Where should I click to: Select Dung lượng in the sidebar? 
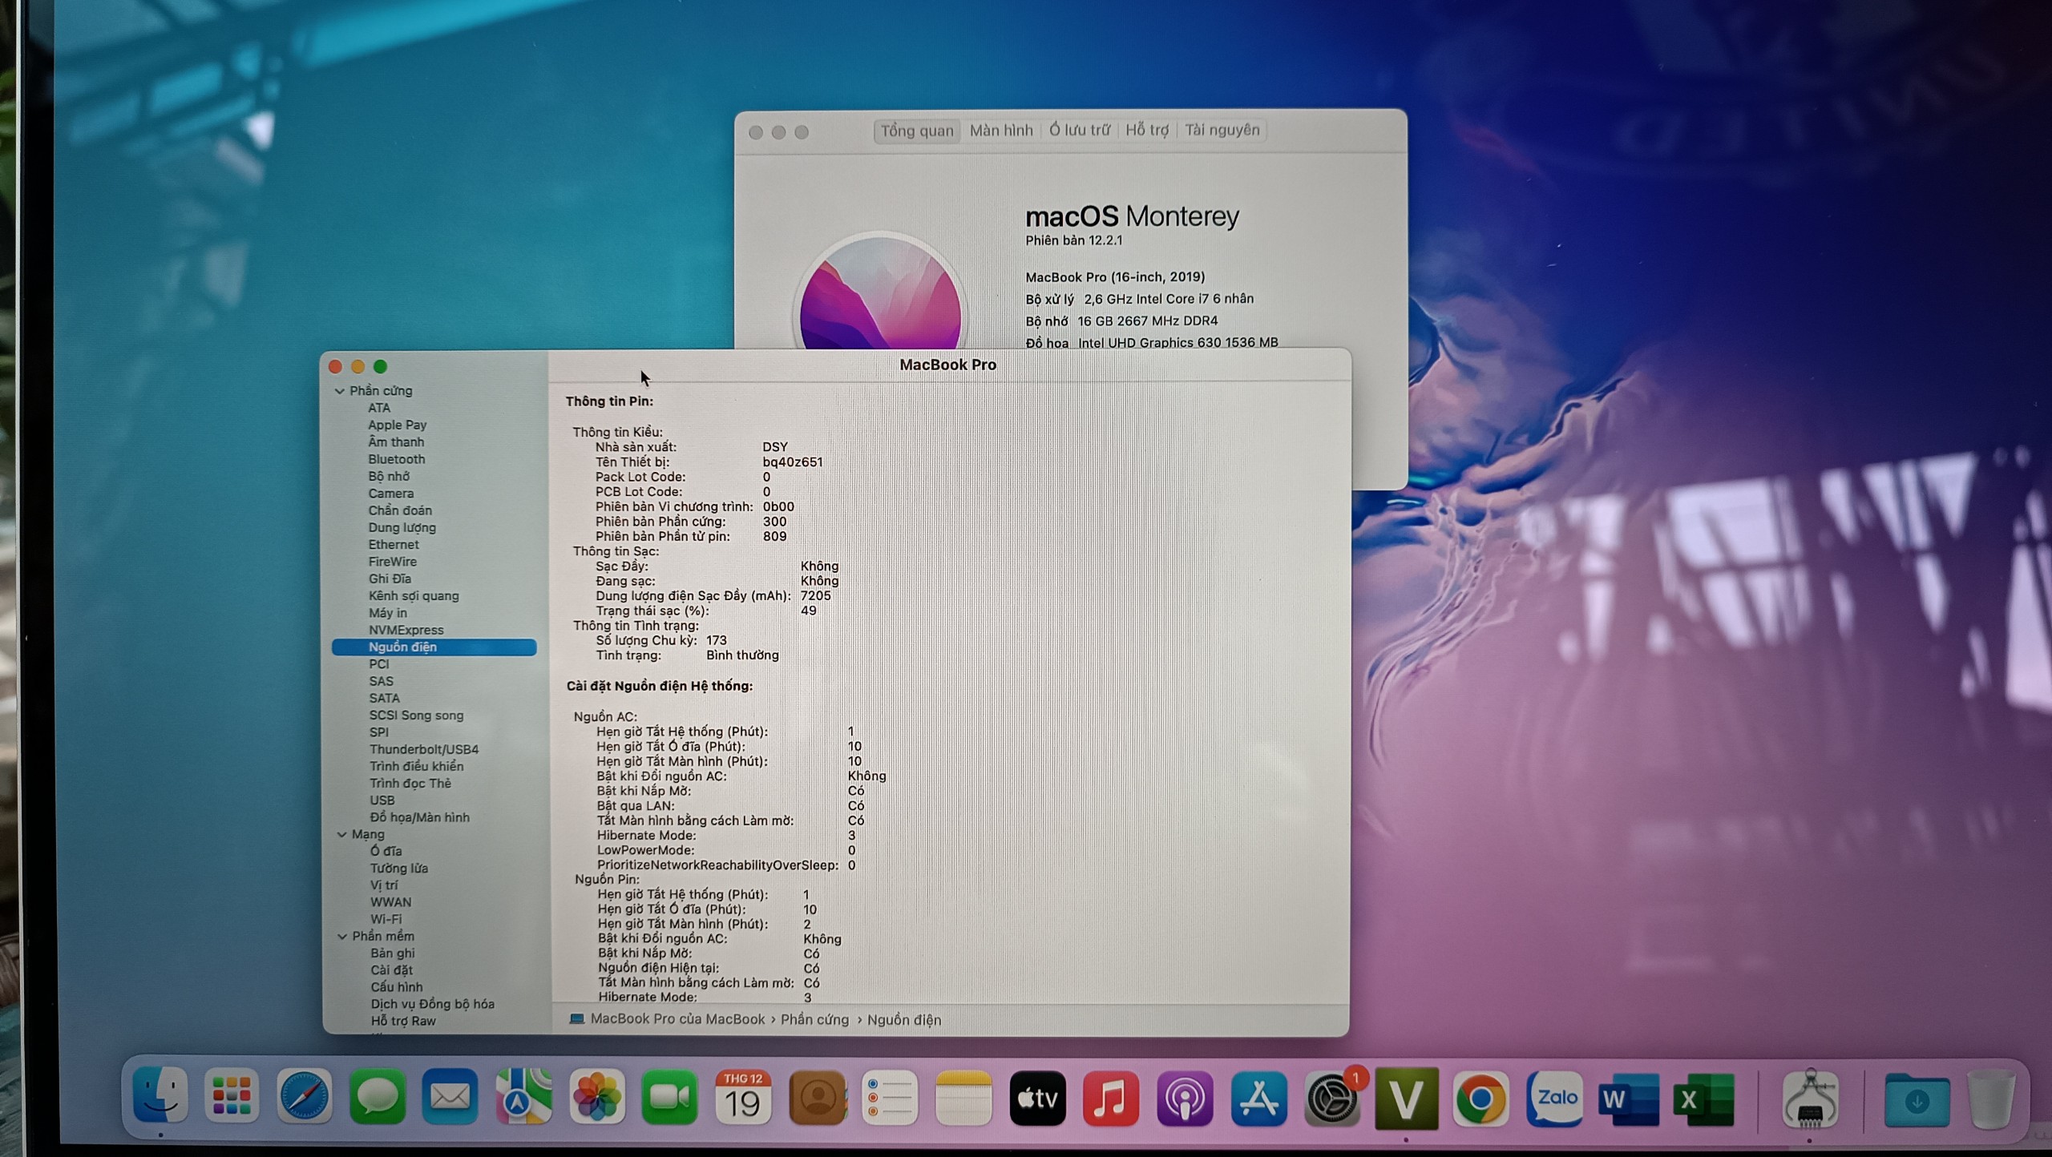(x=402, y=527)
